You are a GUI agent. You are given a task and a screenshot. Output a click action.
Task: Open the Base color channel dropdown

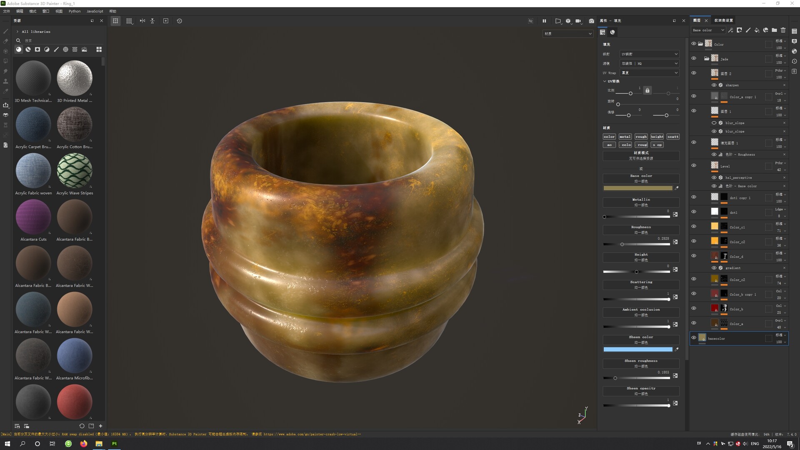pos(707,30)
